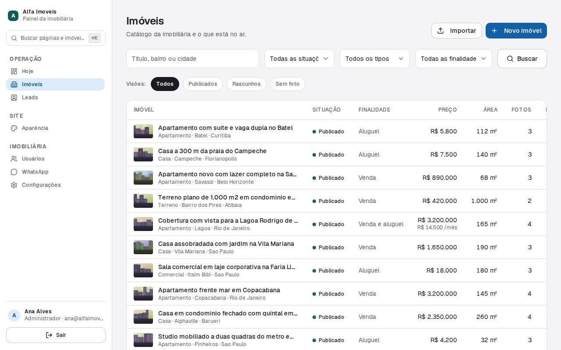
Task: Click the R$ 2.350.000 price cell
Action: [437, 317]
